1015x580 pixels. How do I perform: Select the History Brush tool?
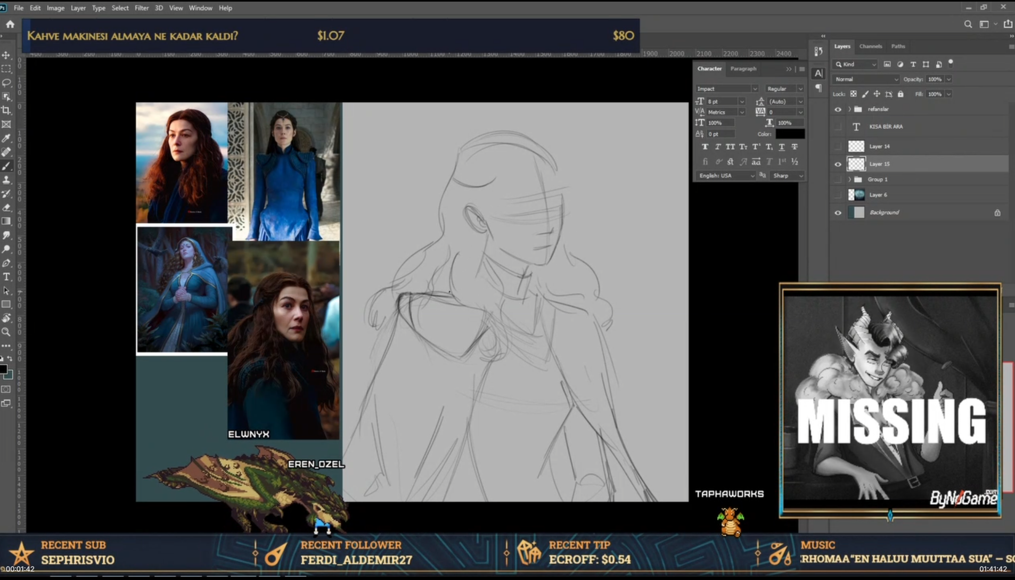6,193
